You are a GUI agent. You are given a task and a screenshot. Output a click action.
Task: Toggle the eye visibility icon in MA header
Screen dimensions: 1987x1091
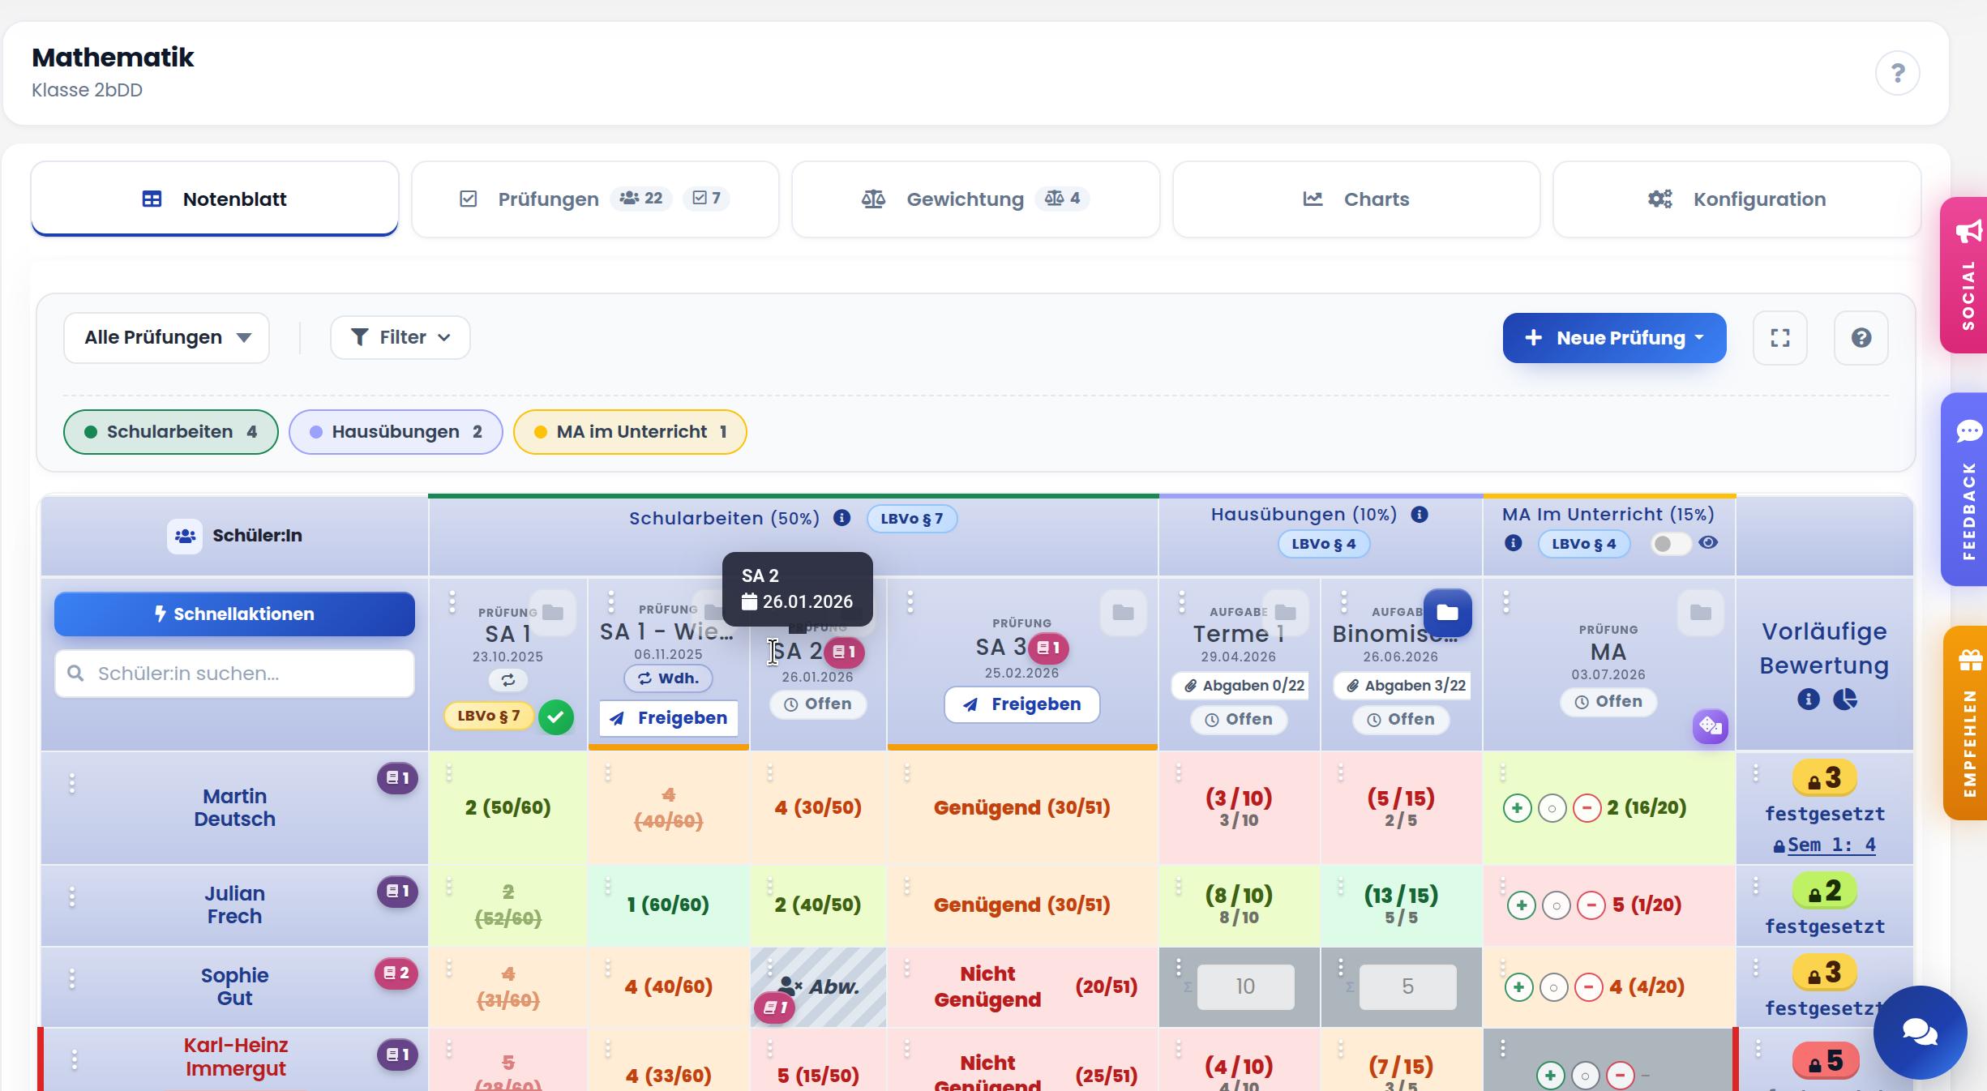pos(1708,543)
